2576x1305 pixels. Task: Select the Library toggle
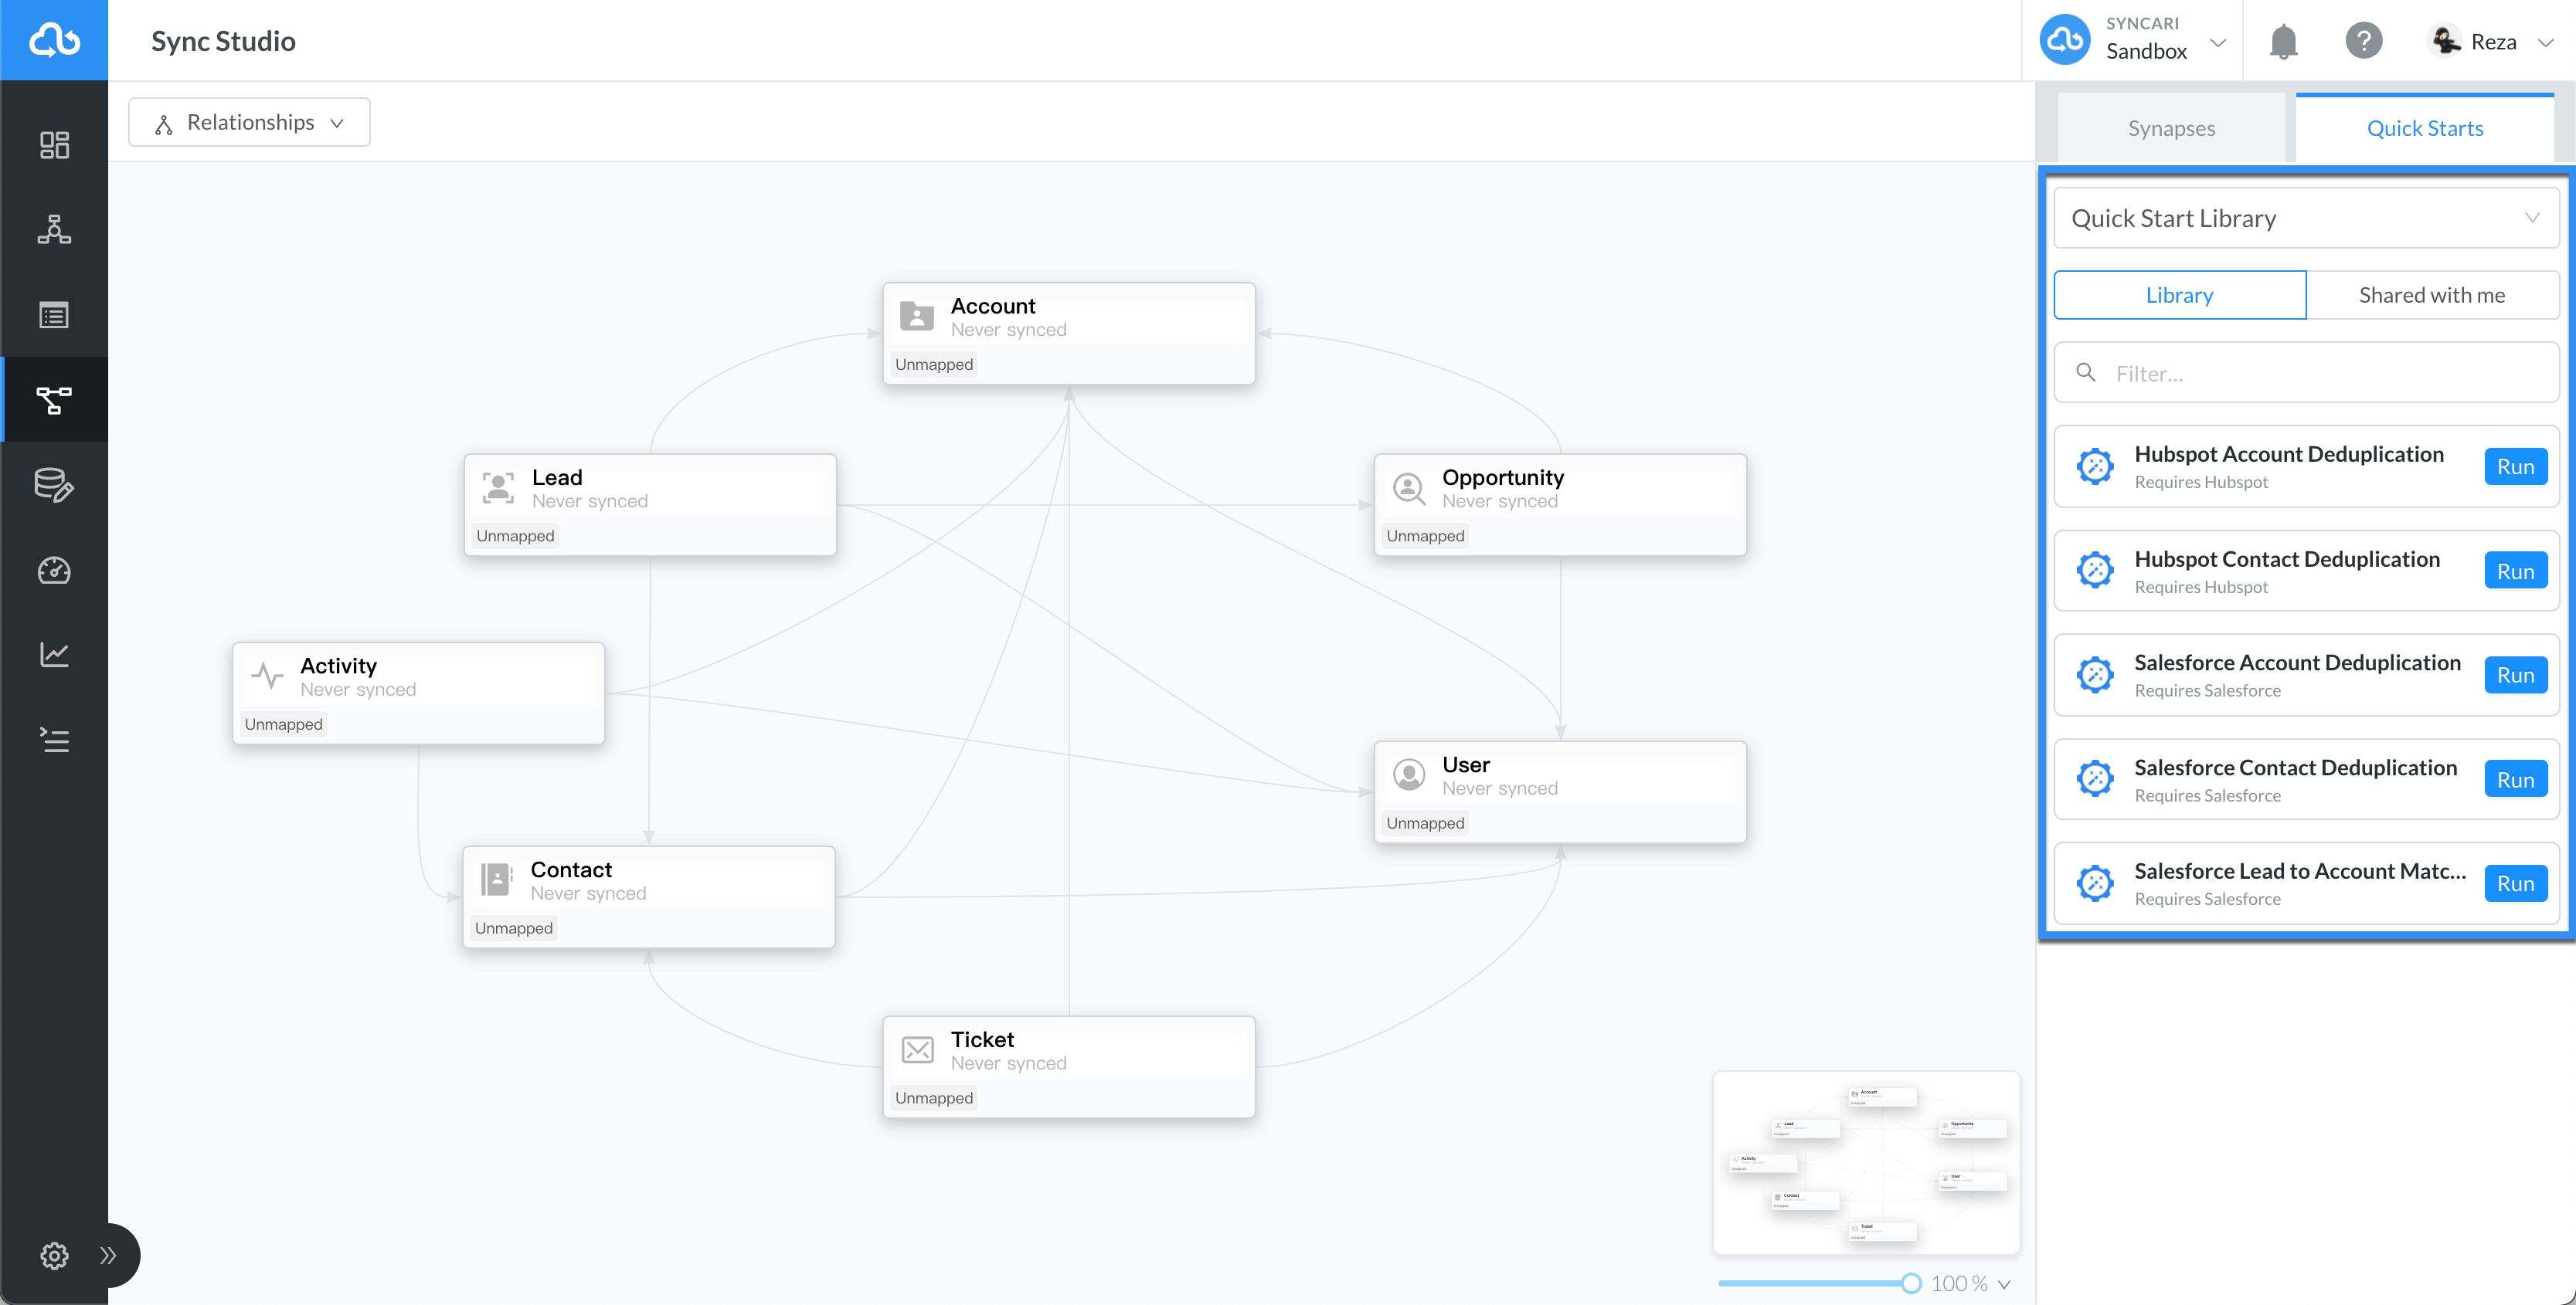click(2179, 295)
